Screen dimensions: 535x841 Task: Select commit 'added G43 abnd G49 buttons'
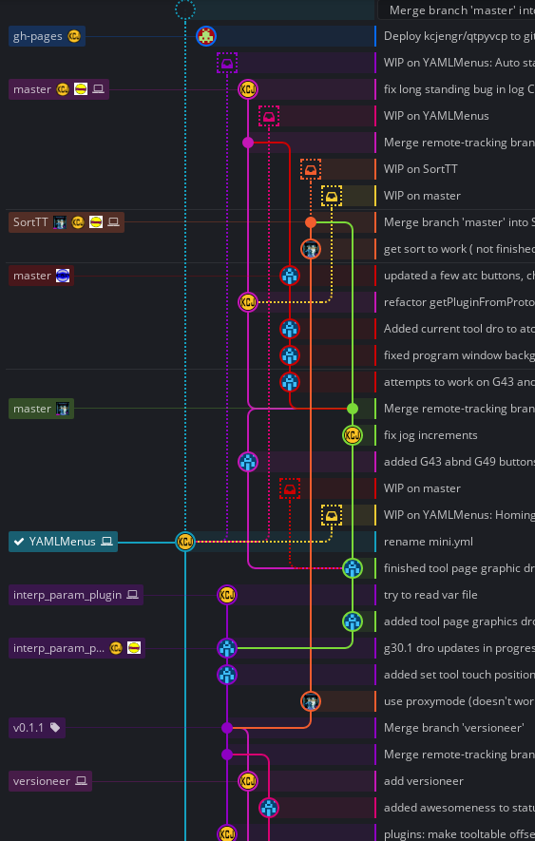click(459, 462)
